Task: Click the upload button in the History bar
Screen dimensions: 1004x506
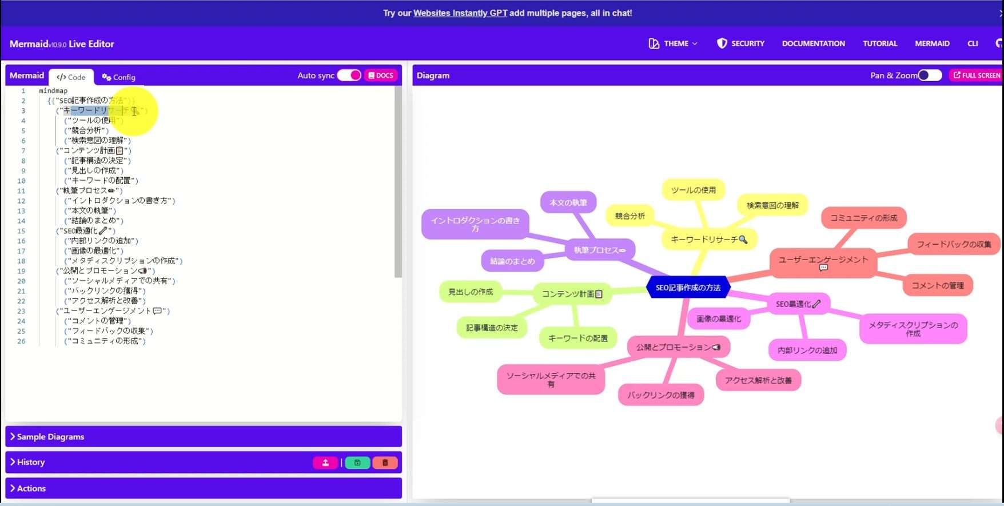Action: point(325,463)
